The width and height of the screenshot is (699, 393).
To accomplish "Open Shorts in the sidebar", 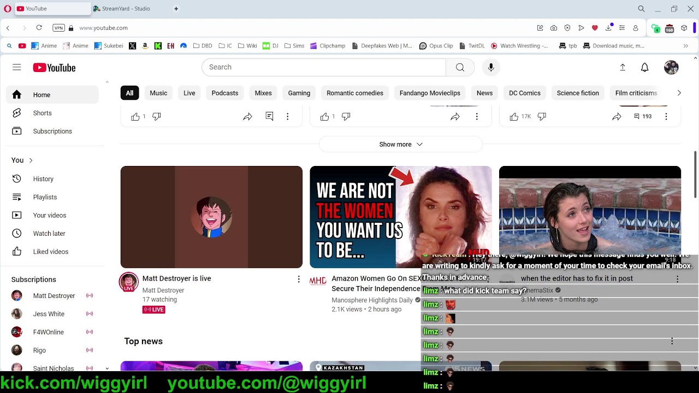I will 42,113.
